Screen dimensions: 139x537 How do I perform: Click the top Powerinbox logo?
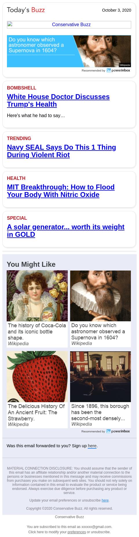pos(118,70)
